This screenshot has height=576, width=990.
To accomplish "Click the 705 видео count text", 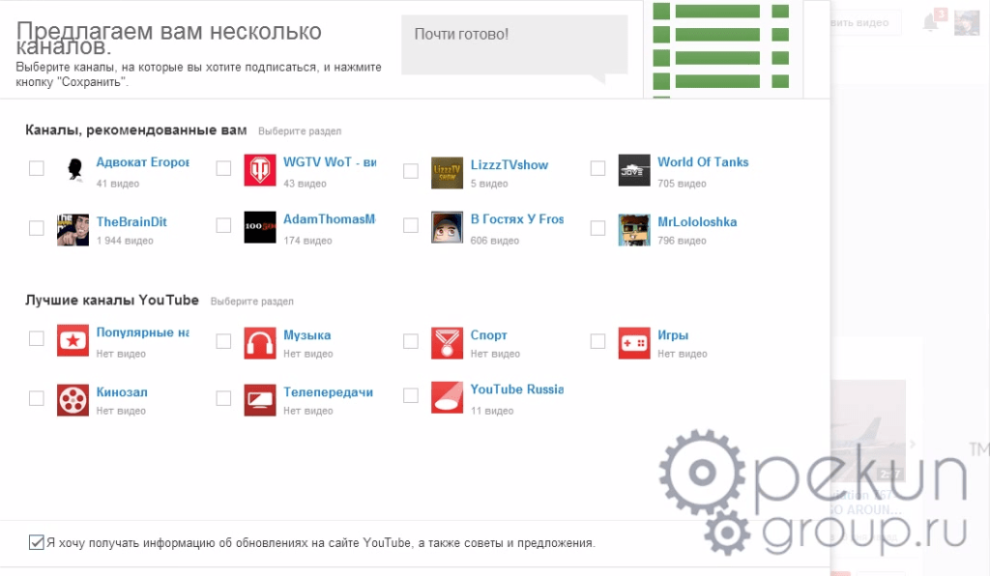I will click(682, 184).
